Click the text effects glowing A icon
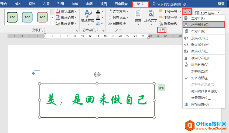 [98, 24]
